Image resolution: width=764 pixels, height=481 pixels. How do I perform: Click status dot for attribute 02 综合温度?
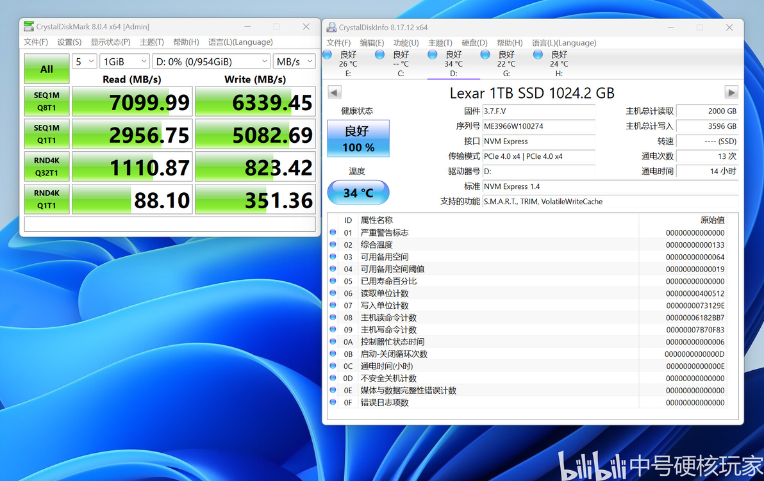click(333, 245)
